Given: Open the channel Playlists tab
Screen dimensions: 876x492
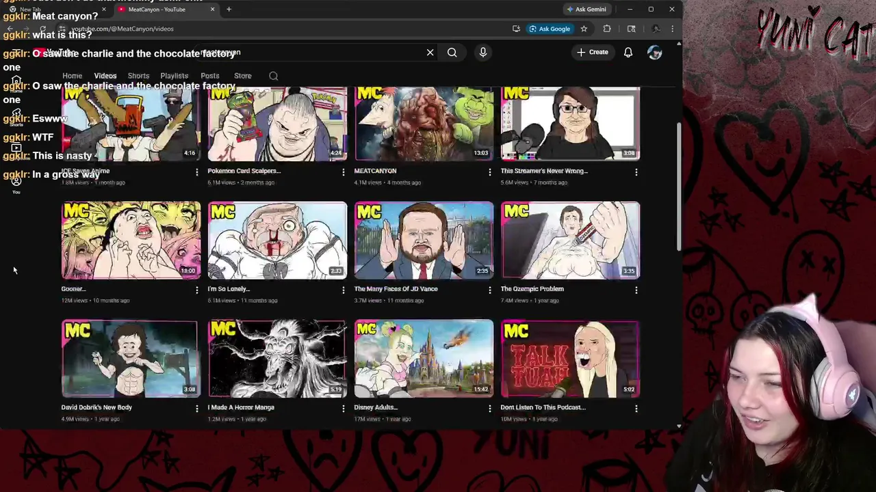Looking at the screenshot, I should tap(174, 76).
